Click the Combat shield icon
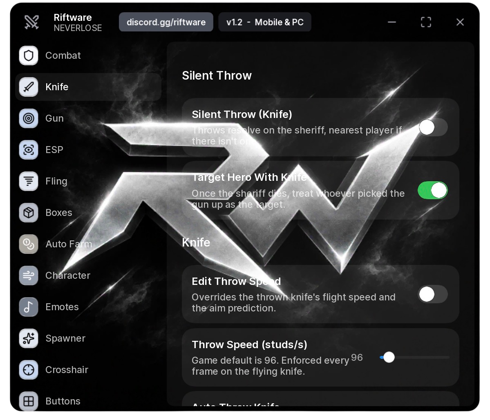 [x=29, y=56]
